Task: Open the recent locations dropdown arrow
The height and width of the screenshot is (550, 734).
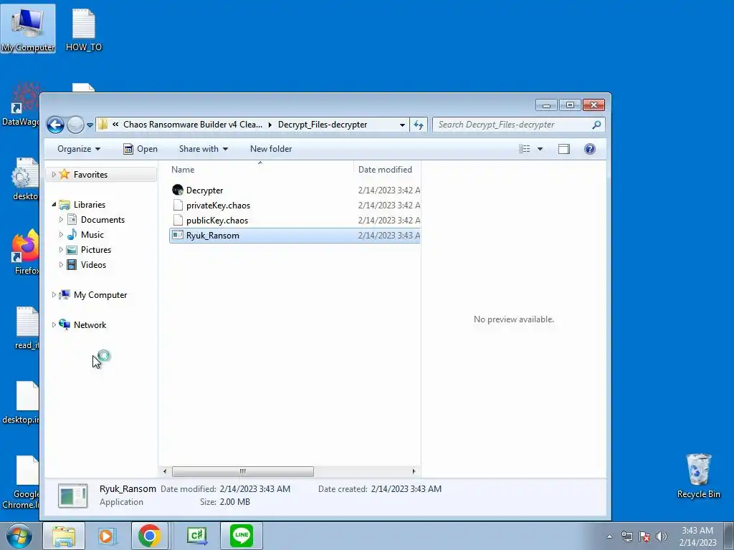Action: pos(90,125)
